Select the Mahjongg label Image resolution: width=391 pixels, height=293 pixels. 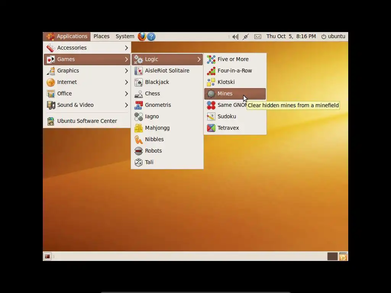pyautogui.click(x=157, y=128)
